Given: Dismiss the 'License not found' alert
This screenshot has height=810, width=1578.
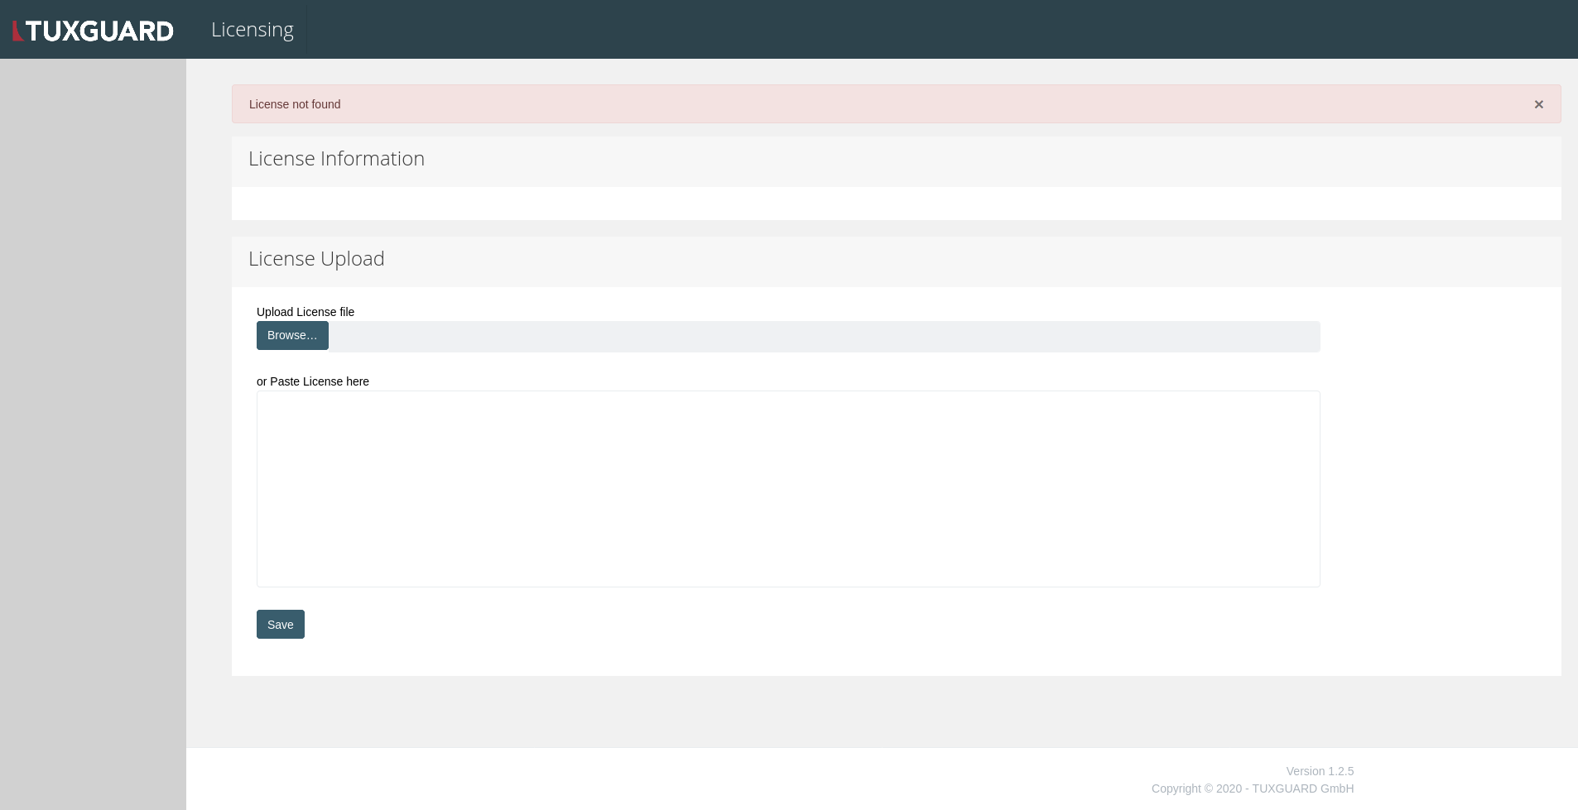Looking at the screenshot, I should [1538, 104].
